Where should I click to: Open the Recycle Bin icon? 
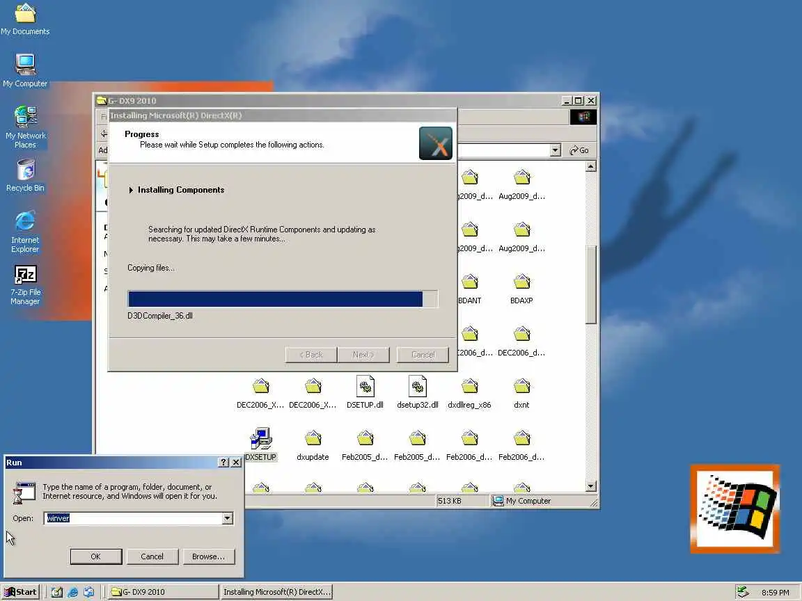click(x=25, y=175)
